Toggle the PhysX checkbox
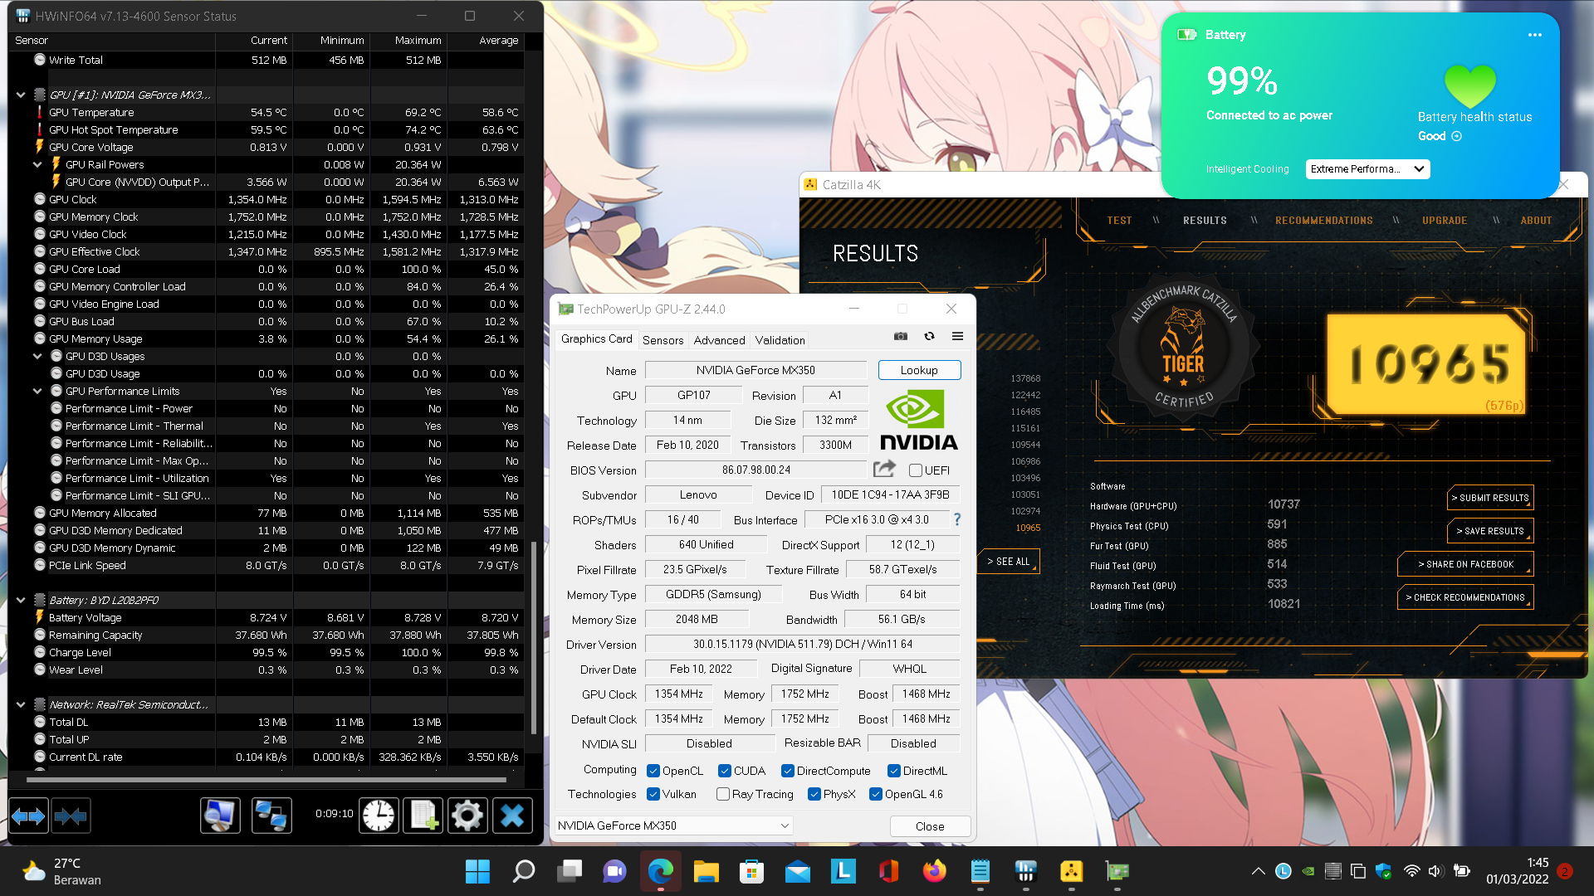This screenshot has width=1594, height=896. [814, 794]
